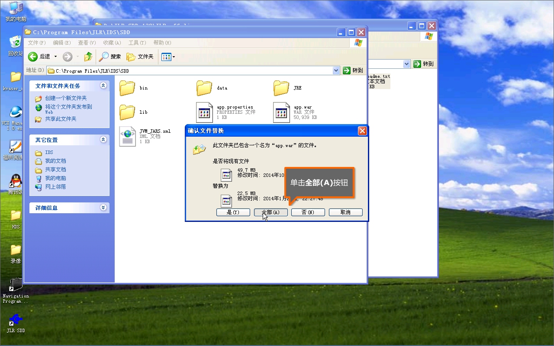Open the 编辑(E) menu
The width and height of the screenshot is (554, 346).
tap(62, 43)
